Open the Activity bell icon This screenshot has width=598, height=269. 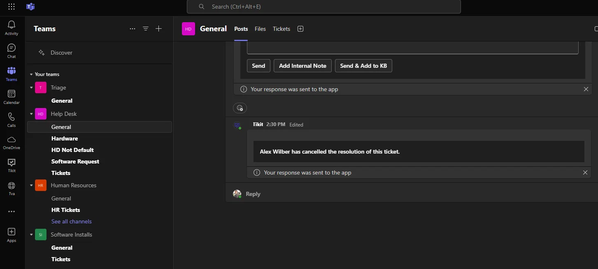(x=12, y=25)
